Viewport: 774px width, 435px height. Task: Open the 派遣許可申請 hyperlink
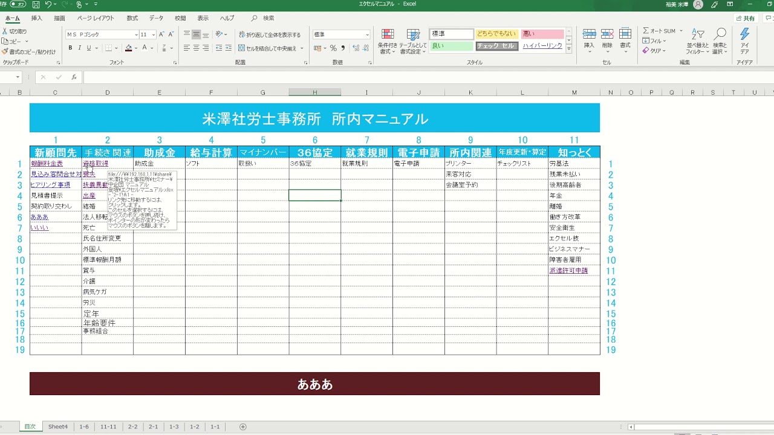point(568,271)
